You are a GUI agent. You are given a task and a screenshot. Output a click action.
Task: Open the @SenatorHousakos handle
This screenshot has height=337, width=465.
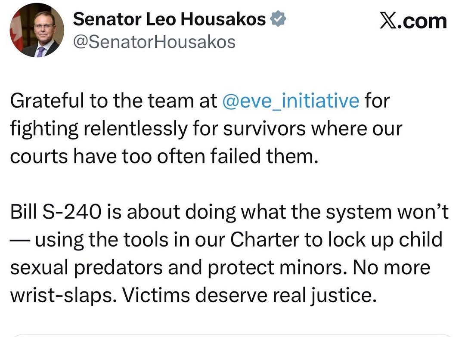pos(155,42)
